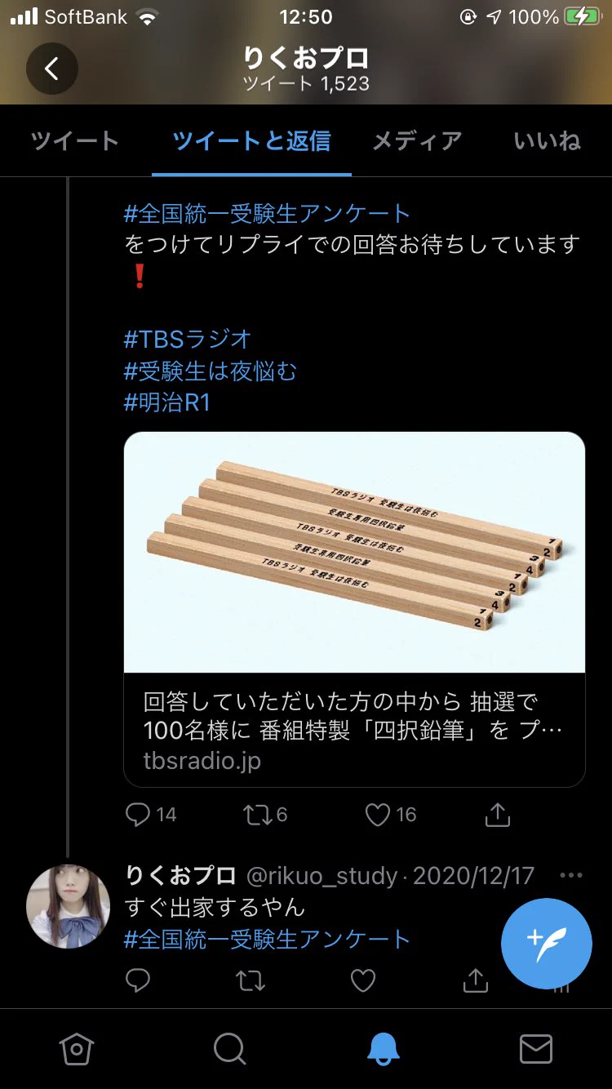This screenshot has width=612, height=1089.
Task: Open りくおプロ profile avatar
Action: 69,906
